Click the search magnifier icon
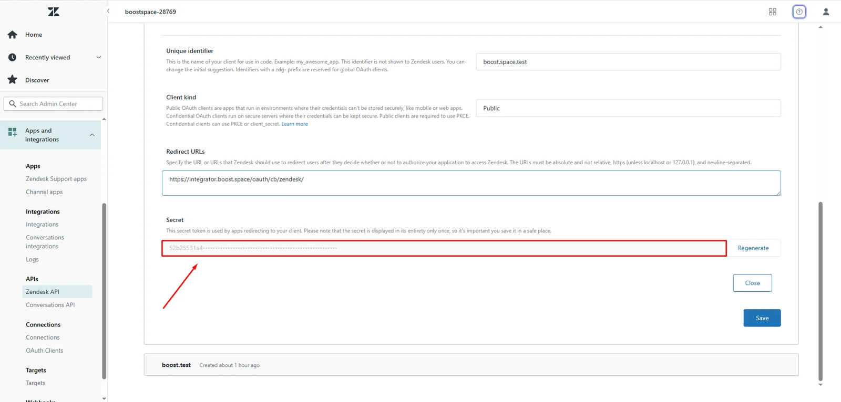 13,104
